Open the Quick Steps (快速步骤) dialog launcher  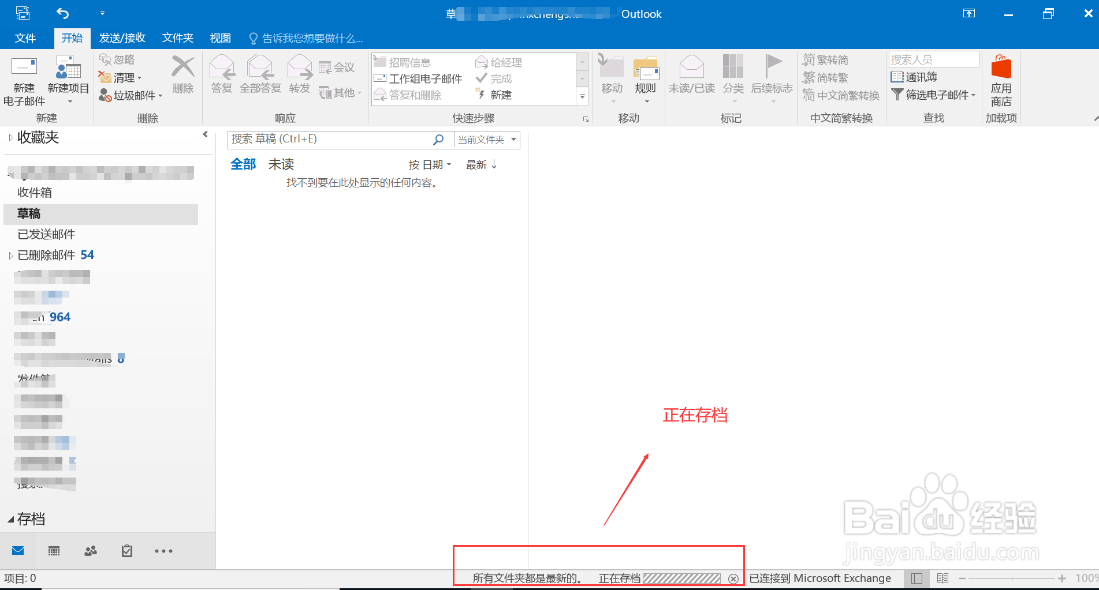[x=586, y=119]
